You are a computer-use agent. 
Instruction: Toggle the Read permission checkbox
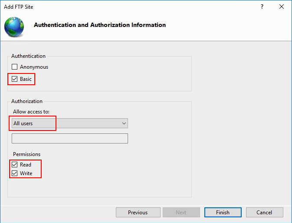pyautogui.click(x=15, y=165)
